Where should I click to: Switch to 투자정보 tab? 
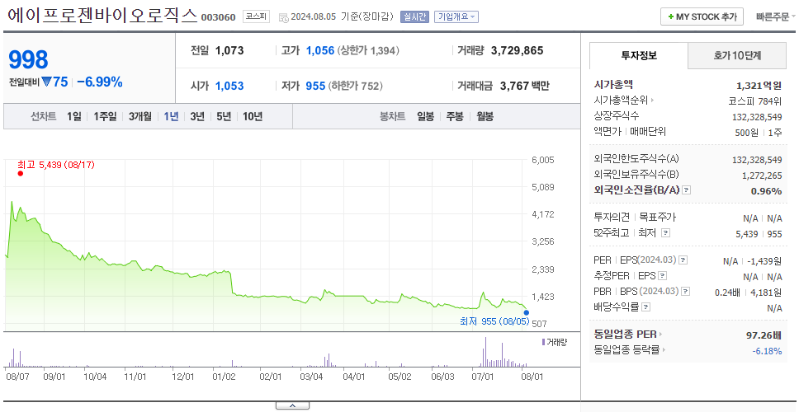tap(639, 56)
